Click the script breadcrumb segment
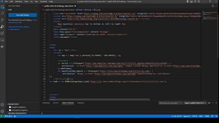This screenshot has width=219, height=123. click(97, 10)
